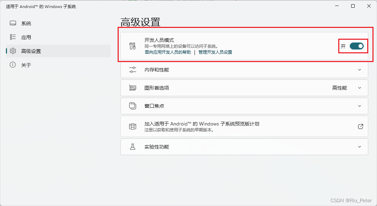377x206 pixels.
Task: Click the 实验性功能 flask icon
Action: click(133, 147)
